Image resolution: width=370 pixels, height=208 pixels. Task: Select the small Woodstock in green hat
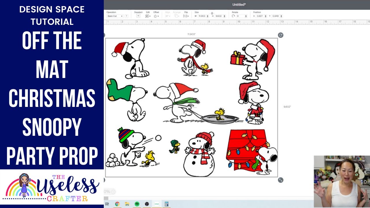[174, 146]
